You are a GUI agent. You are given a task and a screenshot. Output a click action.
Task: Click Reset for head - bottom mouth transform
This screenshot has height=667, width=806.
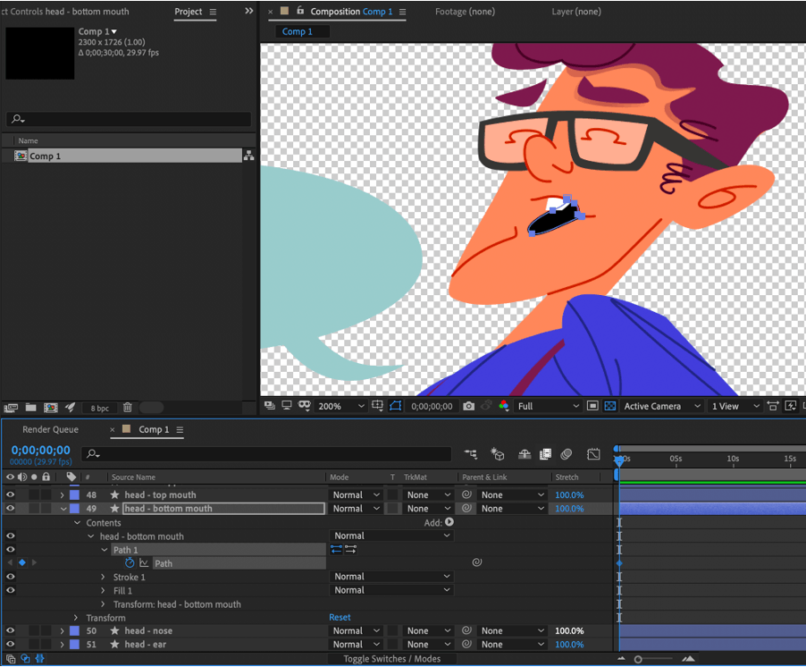(340, 617)
